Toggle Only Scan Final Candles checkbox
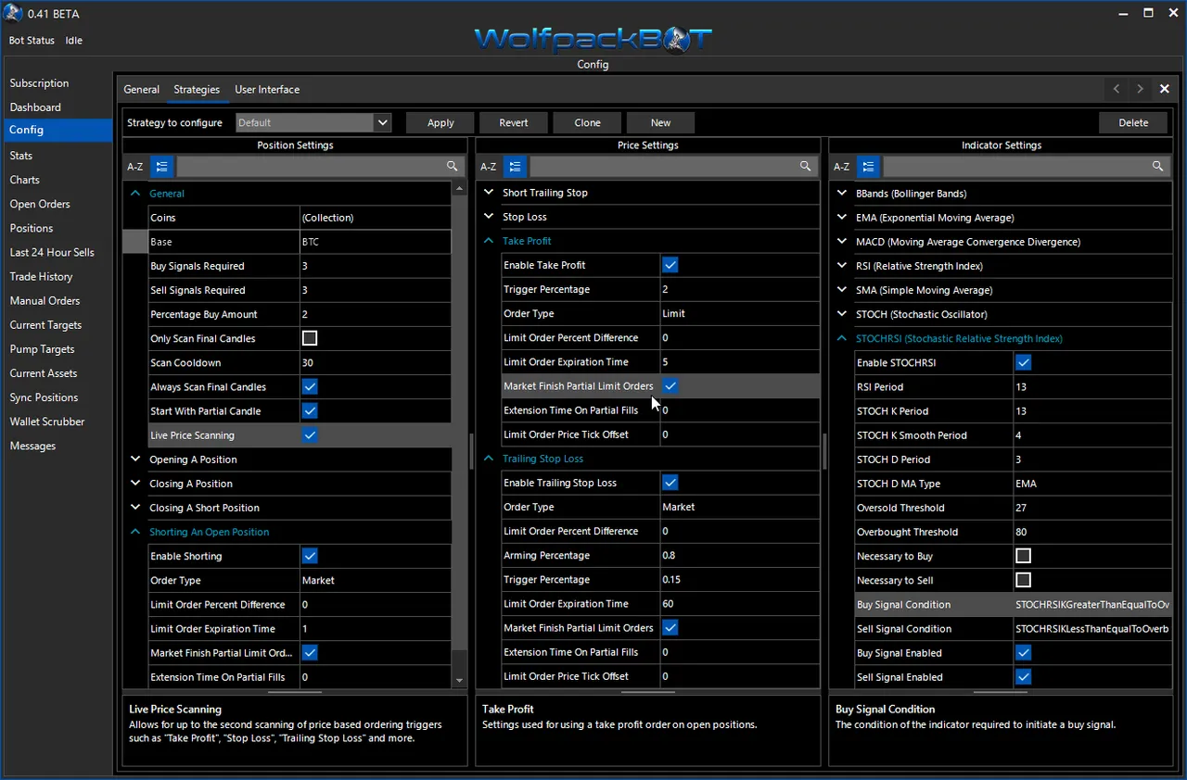Image resolution: width=1187 pixels, height=780 pixels. pyautogui.click(x=310, y=338)
